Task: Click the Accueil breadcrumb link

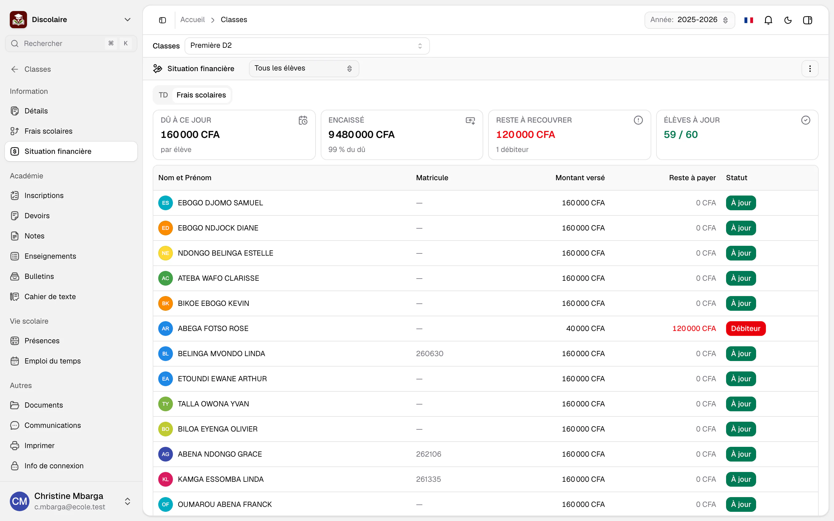Action: (x=192, y=20)
